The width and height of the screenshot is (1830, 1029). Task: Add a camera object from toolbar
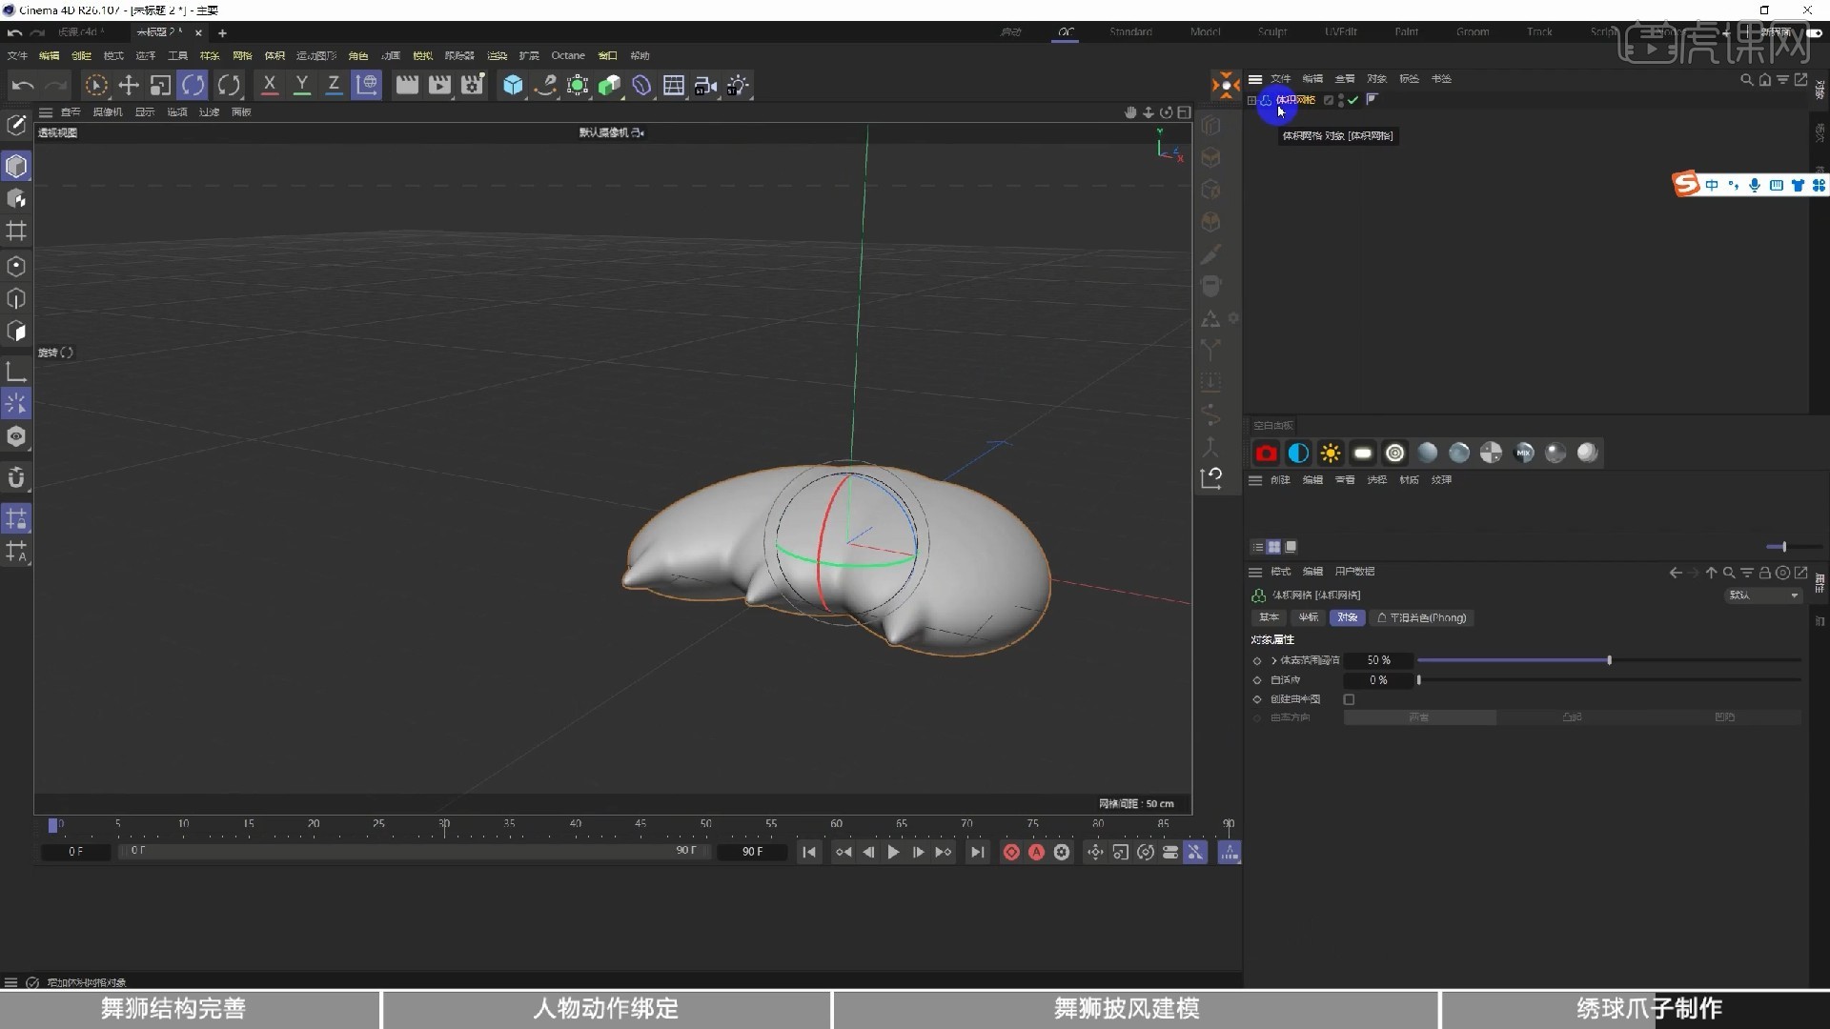tap(706, 86)
